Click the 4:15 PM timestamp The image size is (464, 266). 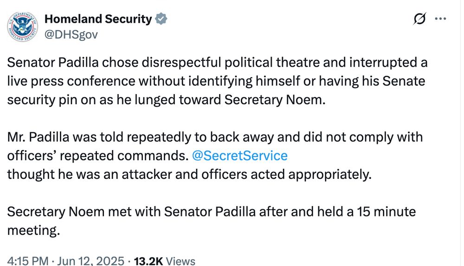click(28, 261)
